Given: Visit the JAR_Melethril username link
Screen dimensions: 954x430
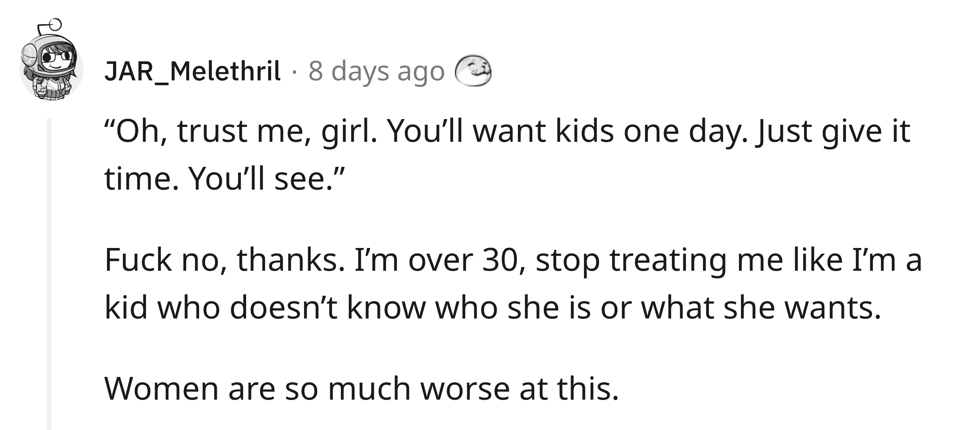Looking at the screenshot, I should 193,72.
